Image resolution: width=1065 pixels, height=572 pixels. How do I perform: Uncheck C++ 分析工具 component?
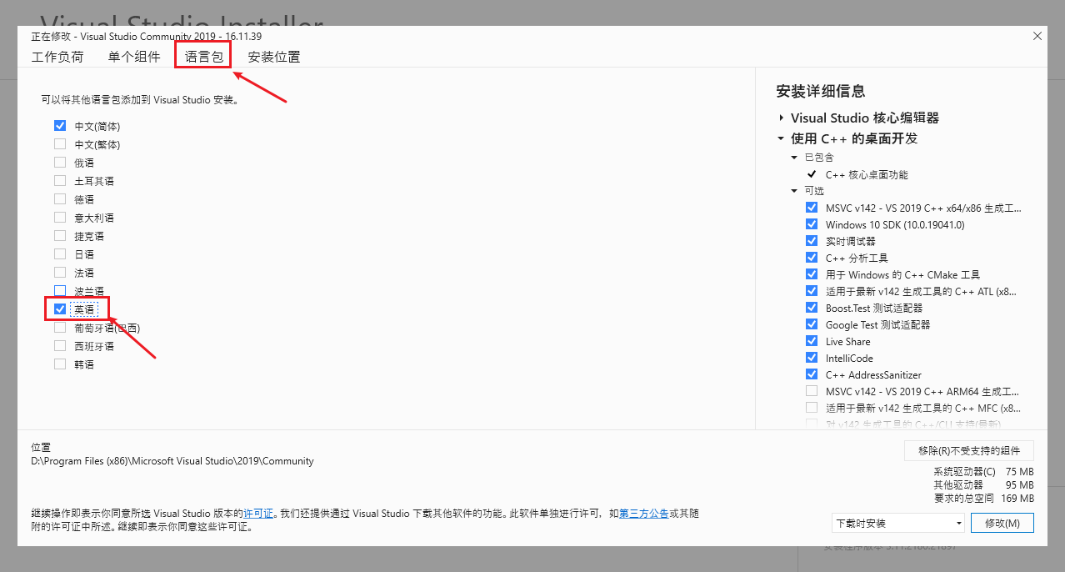coord(812,258)
